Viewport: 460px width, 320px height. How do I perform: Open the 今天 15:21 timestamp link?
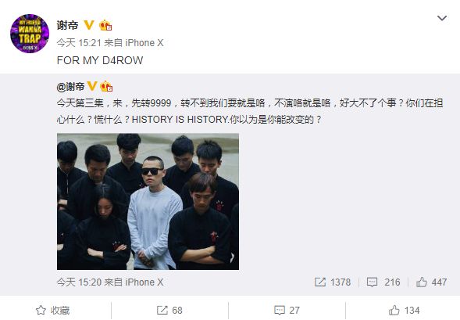[x=79, y=43]
